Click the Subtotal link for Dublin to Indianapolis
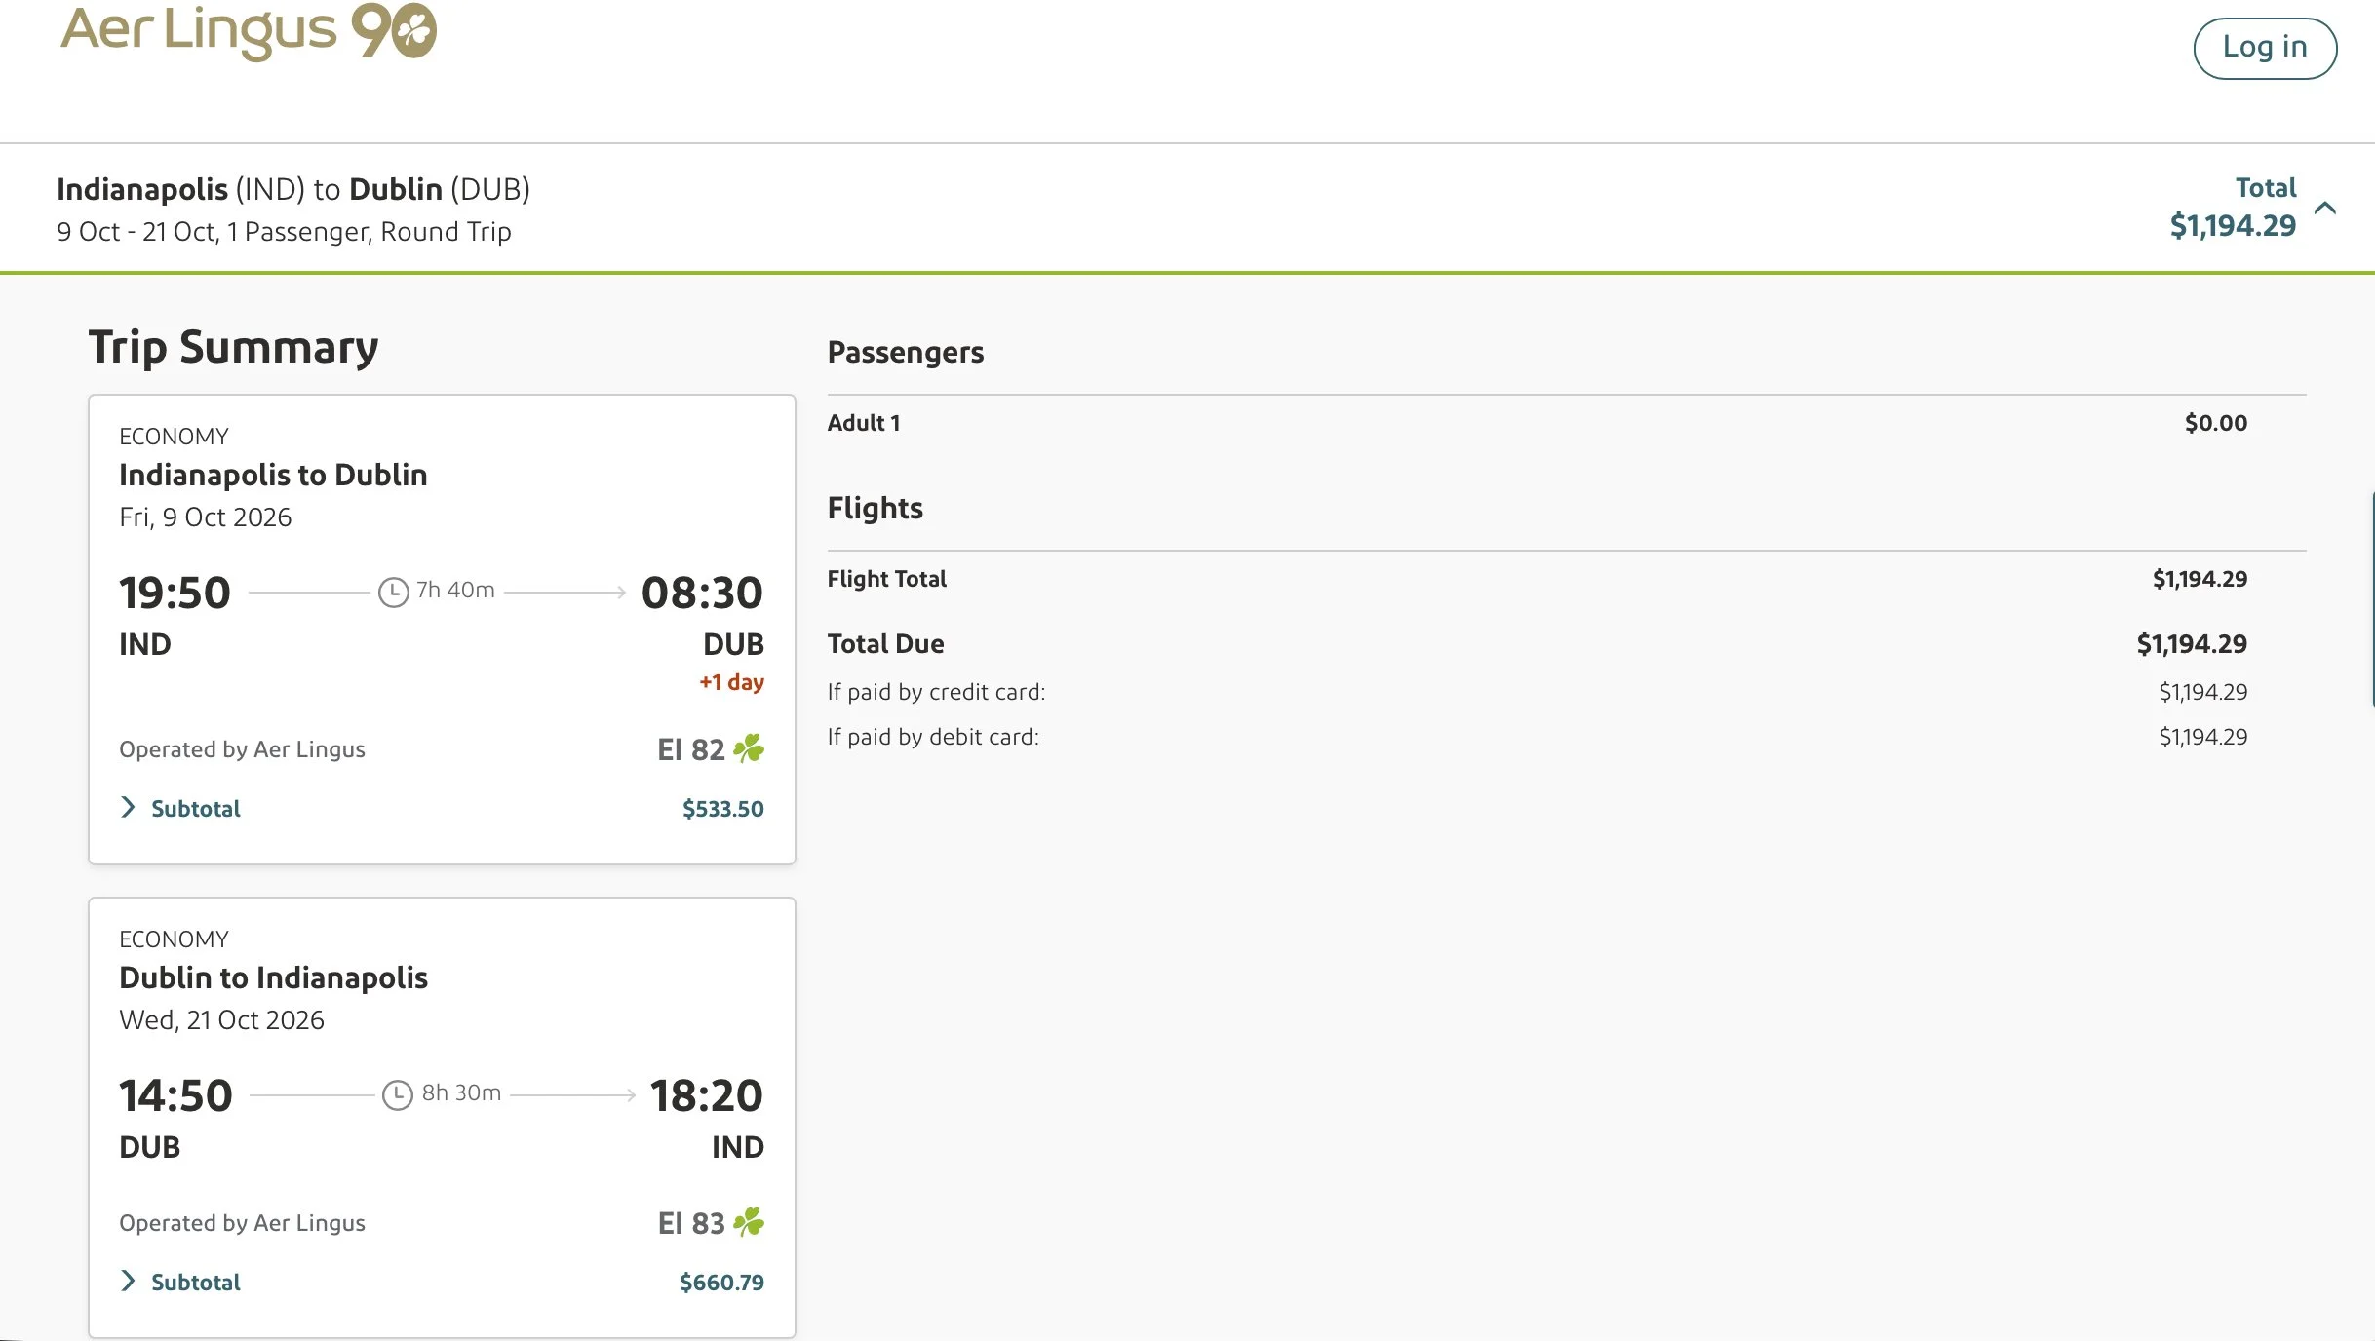This screenshot has height=1341, width=2375. [195, 1283]
